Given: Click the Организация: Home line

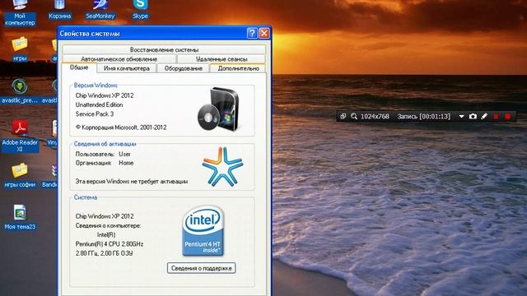Looking at the screenshot, I should tap(105, 163).
